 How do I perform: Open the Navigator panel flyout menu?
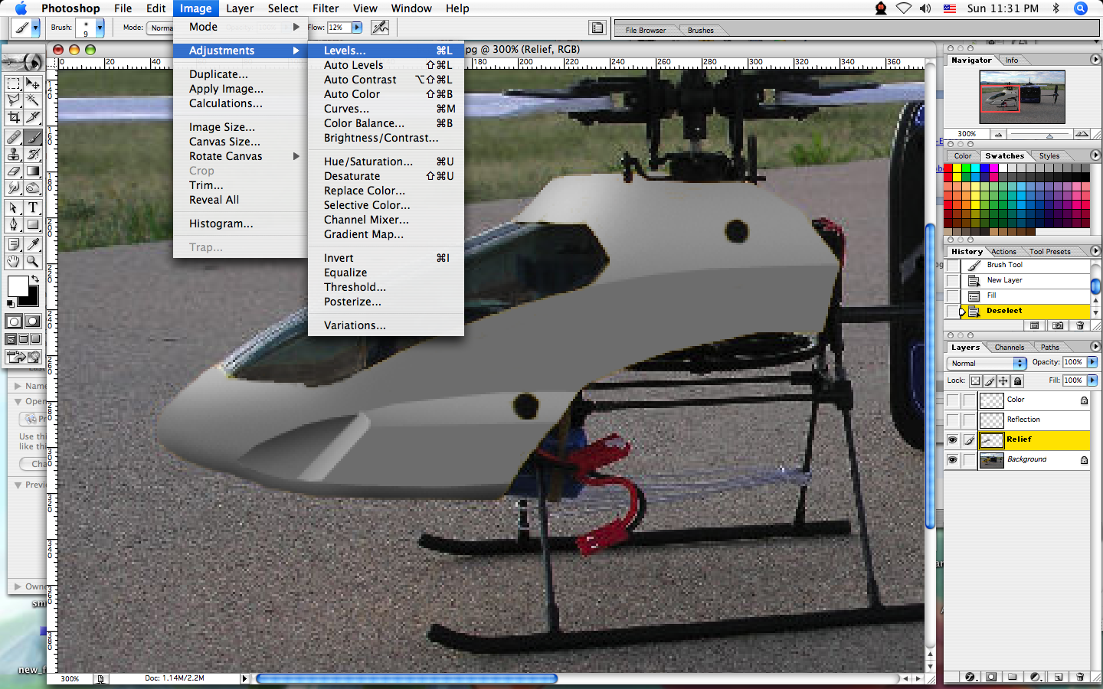click(1095, 60)
